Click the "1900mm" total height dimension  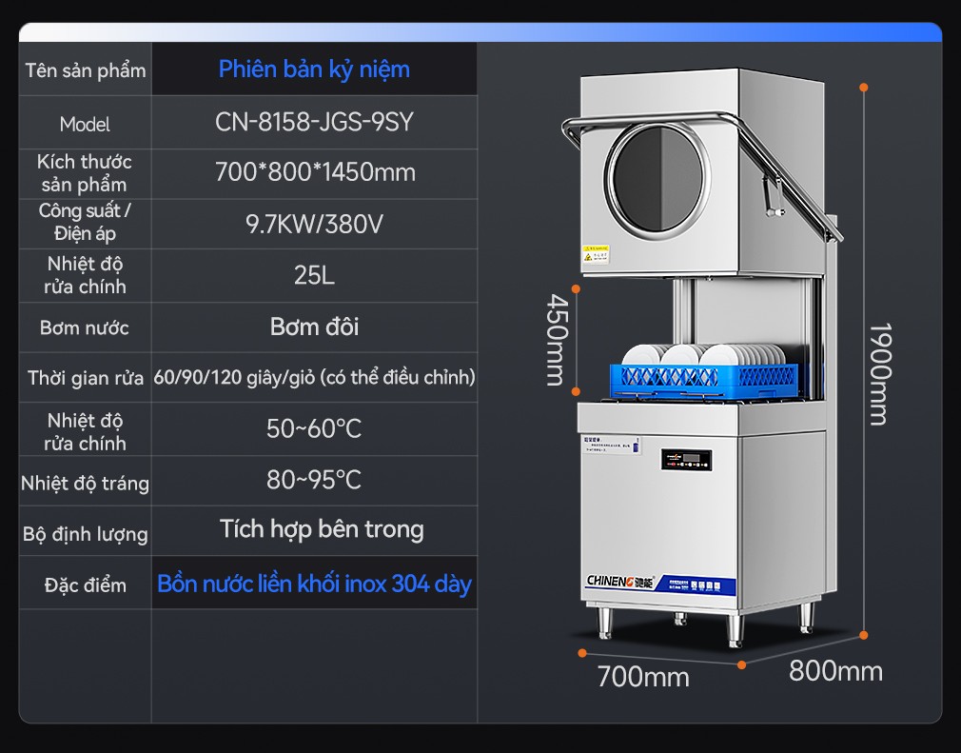pos(881,374)
